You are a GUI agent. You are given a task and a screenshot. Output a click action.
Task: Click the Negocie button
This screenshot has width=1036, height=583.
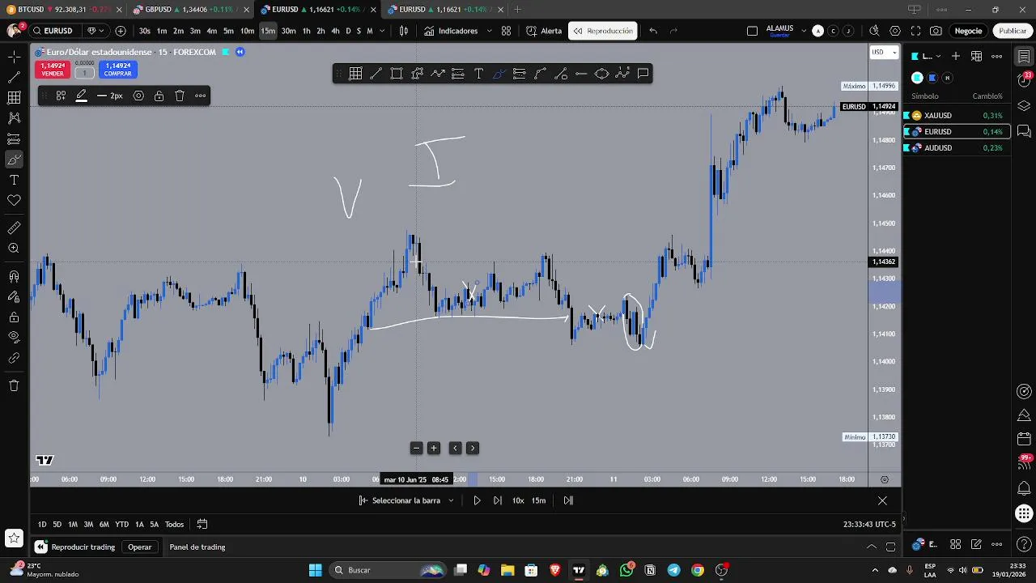[x=968, y=31]
